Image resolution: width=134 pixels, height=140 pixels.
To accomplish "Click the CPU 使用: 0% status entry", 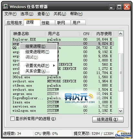I will [46, 134].
